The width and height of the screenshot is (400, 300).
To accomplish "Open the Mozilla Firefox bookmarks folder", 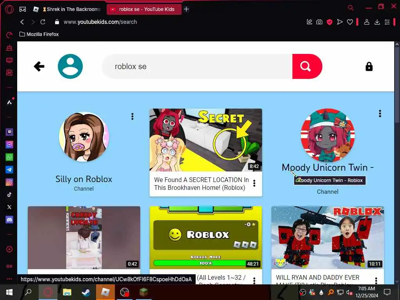I will [39, 34].
